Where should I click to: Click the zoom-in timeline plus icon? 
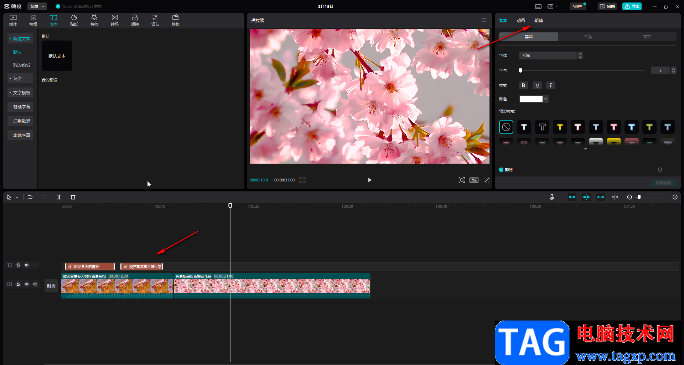coord(675,197)
